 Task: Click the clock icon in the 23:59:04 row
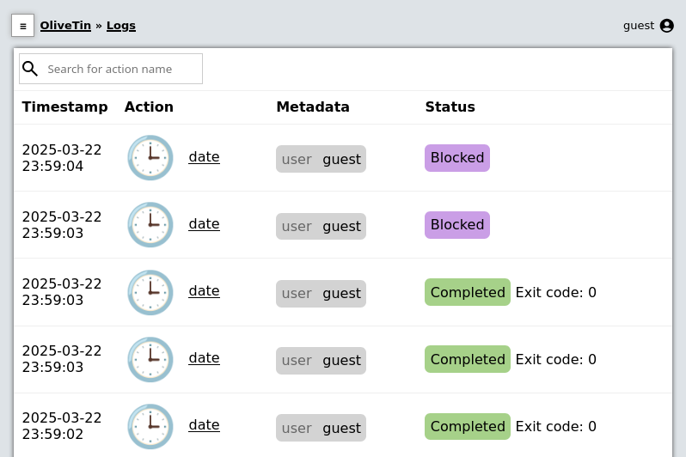(x=150, y=158)
